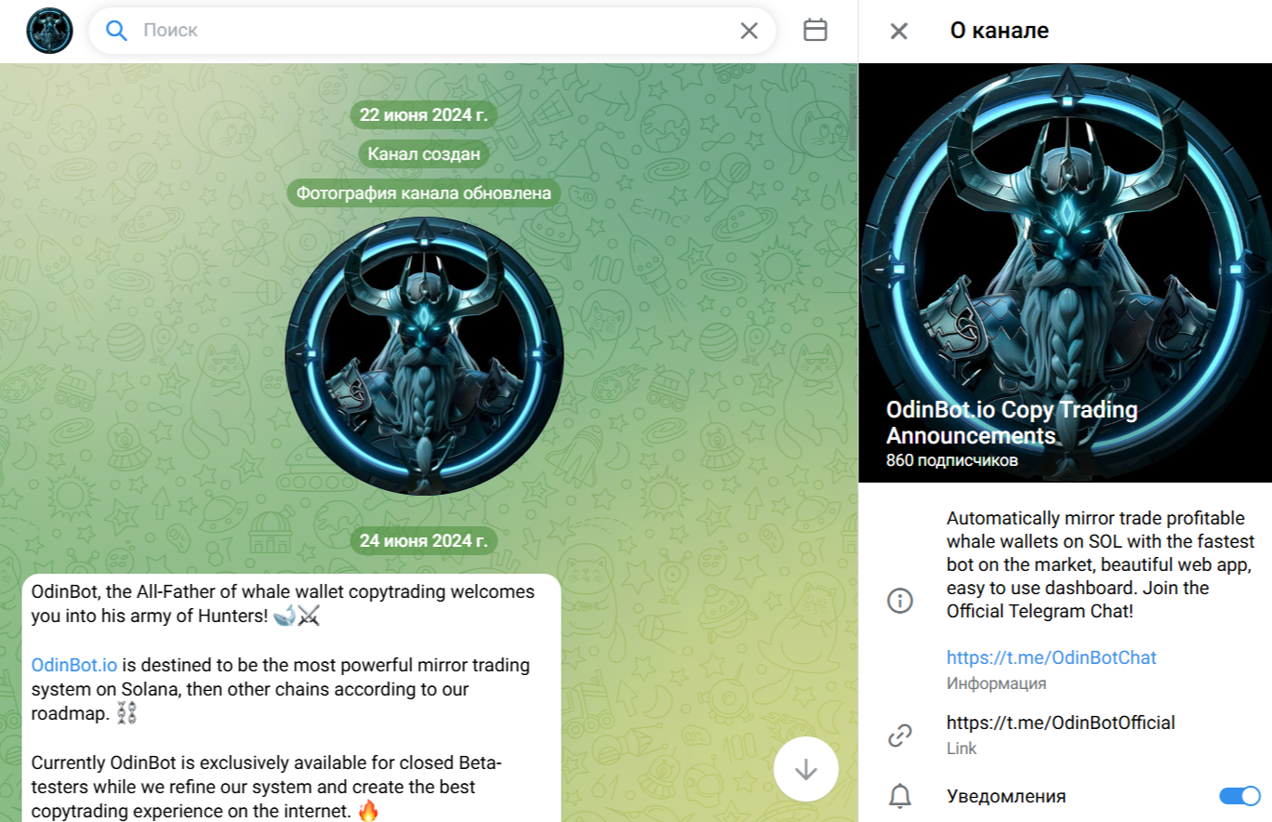Click the info circle icon
1272x822 pixels.
(899, 601)
